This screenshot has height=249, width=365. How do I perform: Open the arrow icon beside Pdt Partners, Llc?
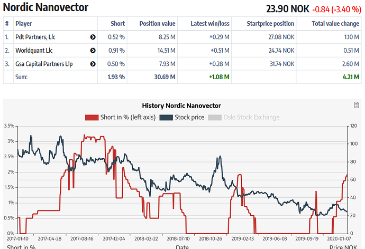click(93, 37)
